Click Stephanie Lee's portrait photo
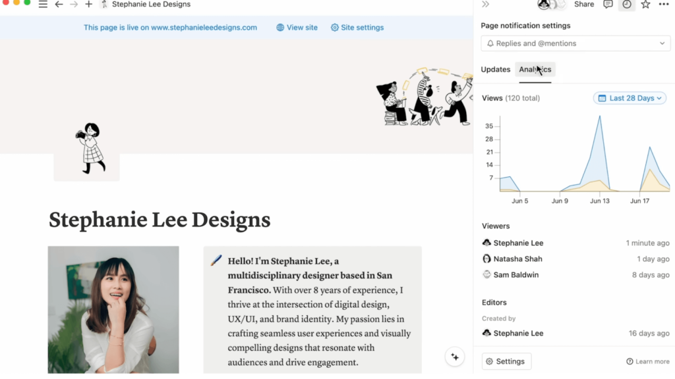This screenshot has height=379, width=675. [113, 309]
